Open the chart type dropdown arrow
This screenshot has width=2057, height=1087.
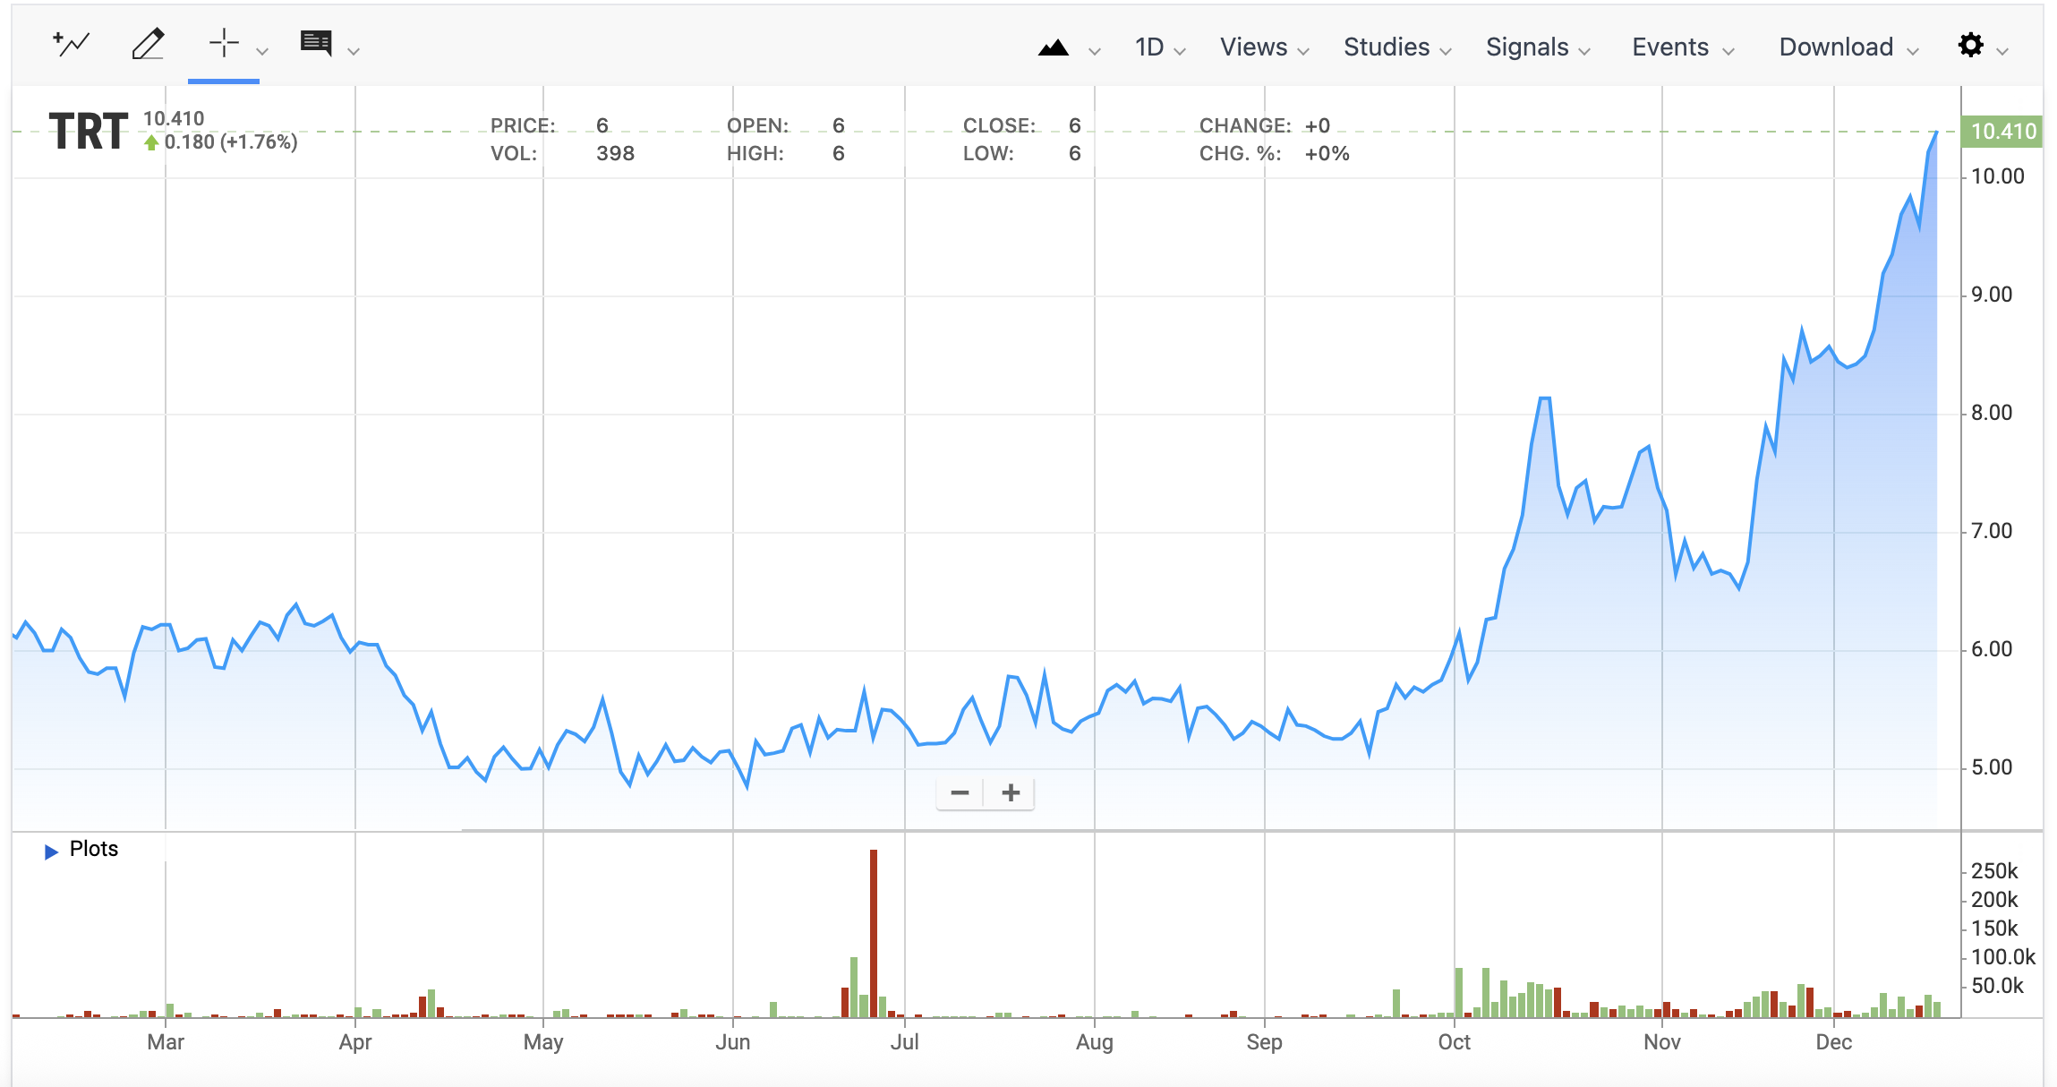(x=1094, y=51)
